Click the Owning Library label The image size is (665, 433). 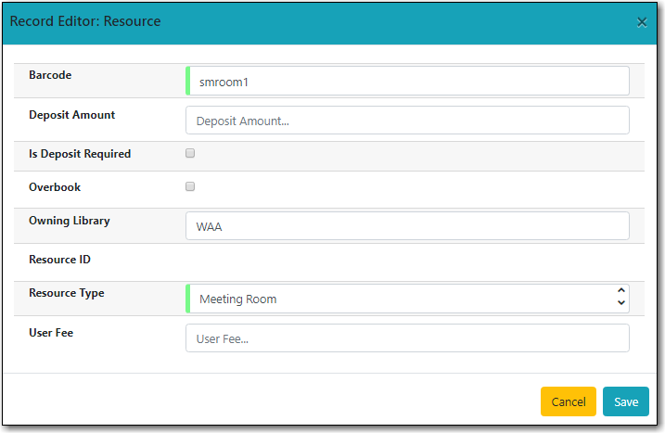pyautogui.click(x=70, y=221)
